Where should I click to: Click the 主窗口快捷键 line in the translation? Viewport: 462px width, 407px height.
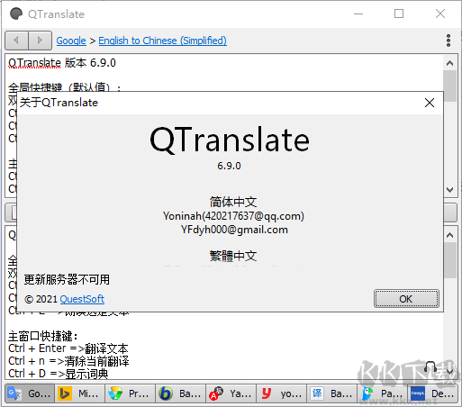point(42,337)
